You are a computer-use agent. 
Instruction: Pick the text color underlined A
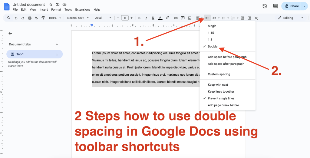pos(160,18)
